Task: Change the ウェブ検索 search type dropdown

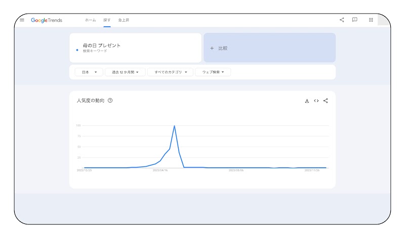Action: [x=213, y=72]
